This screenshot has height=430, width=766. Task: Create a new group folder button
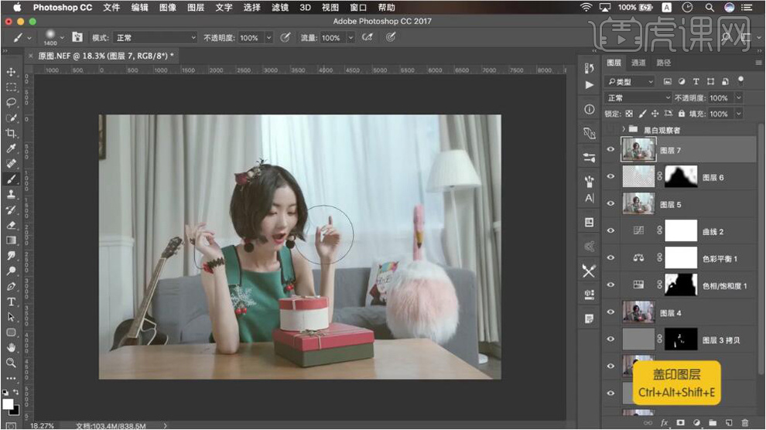[x=713, y=423]
